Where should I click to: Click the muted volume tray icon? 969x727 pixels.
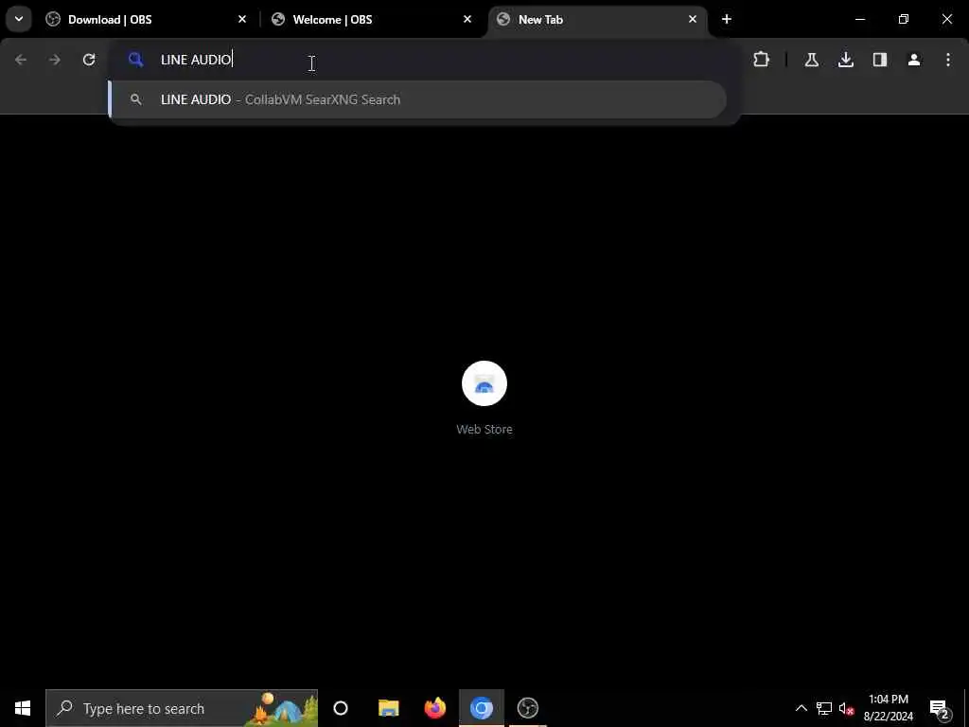846,708
